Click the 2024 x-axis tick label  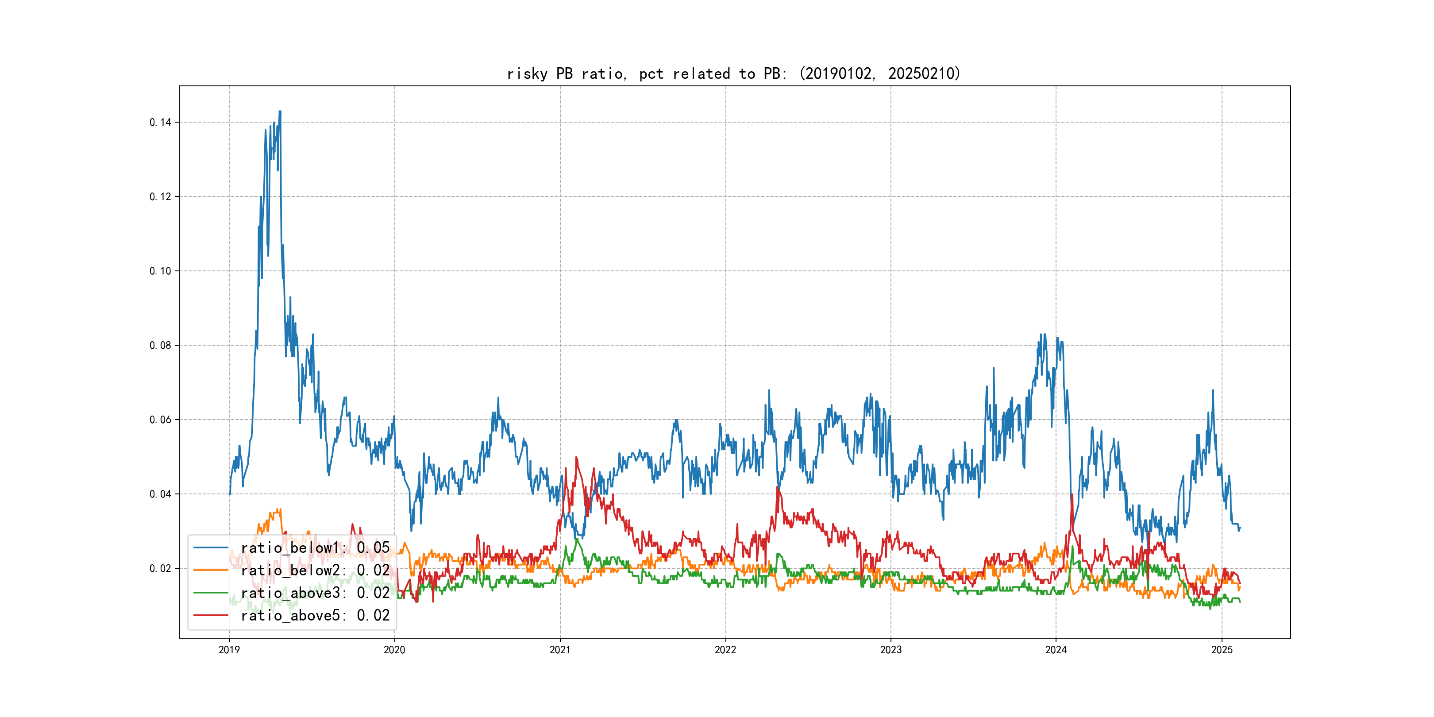(1056, 650)
